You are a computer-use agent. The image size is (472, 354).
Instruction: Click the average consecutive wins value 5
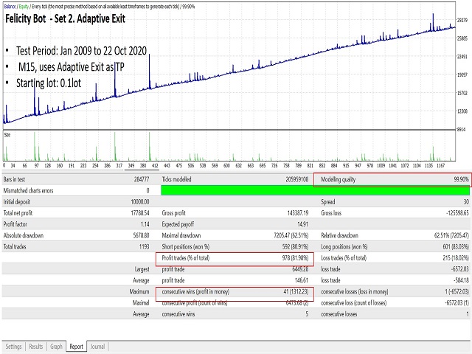coord(307,314)
